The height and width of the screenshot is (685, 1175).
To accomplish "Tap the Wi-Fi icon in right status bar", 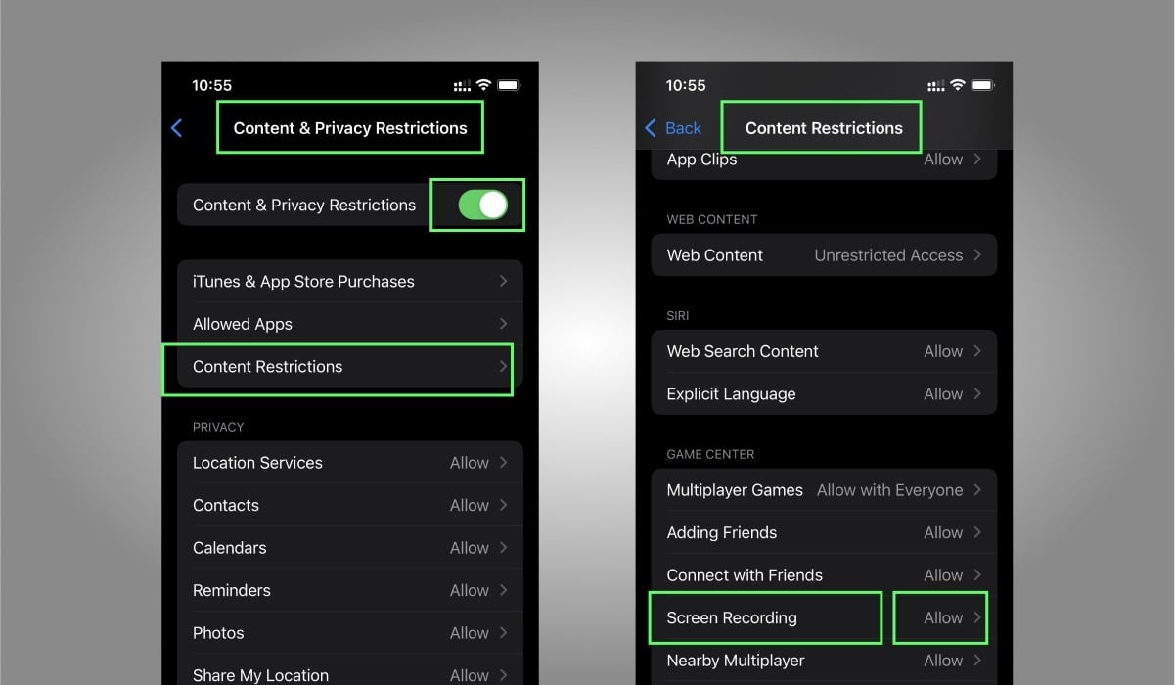I will pyautogui.click(x=956, y=85).
